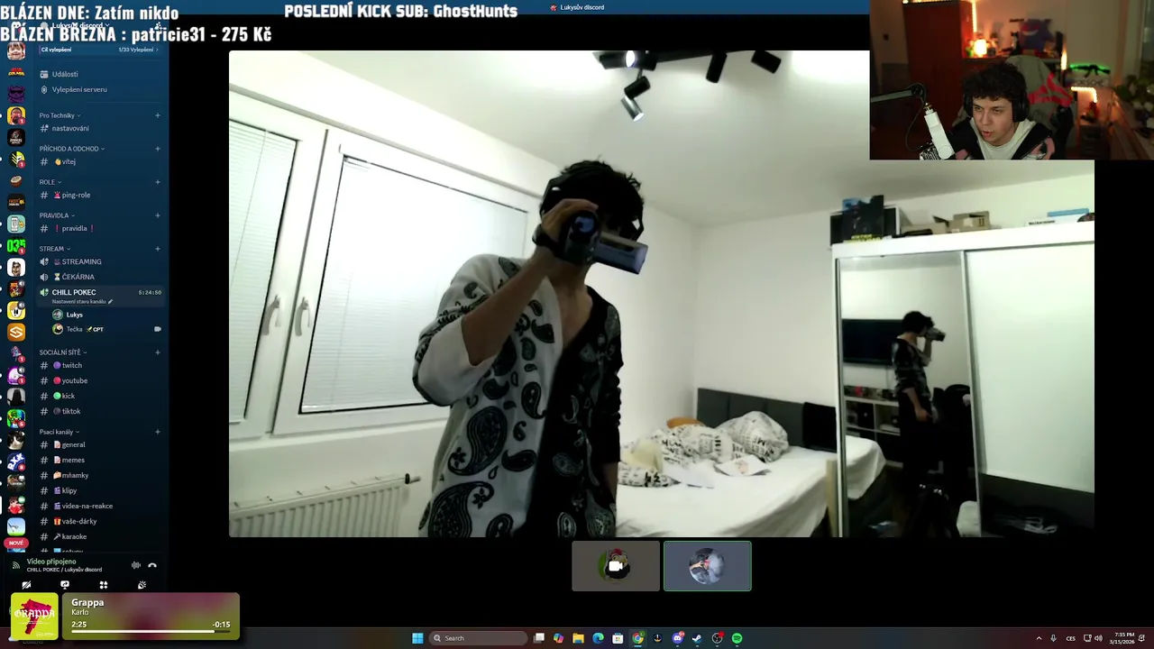The image size is (1154, 649).
Task: Open soundboard icon in voice panel
Action: tap(142, 585)
